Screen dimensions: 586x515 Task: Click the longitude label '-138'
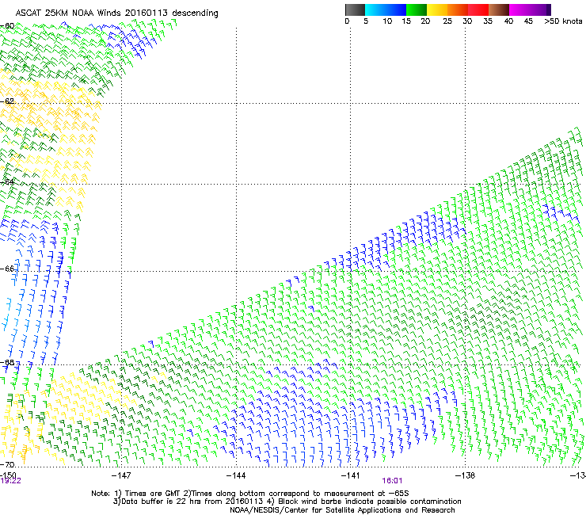click(465, 475)
